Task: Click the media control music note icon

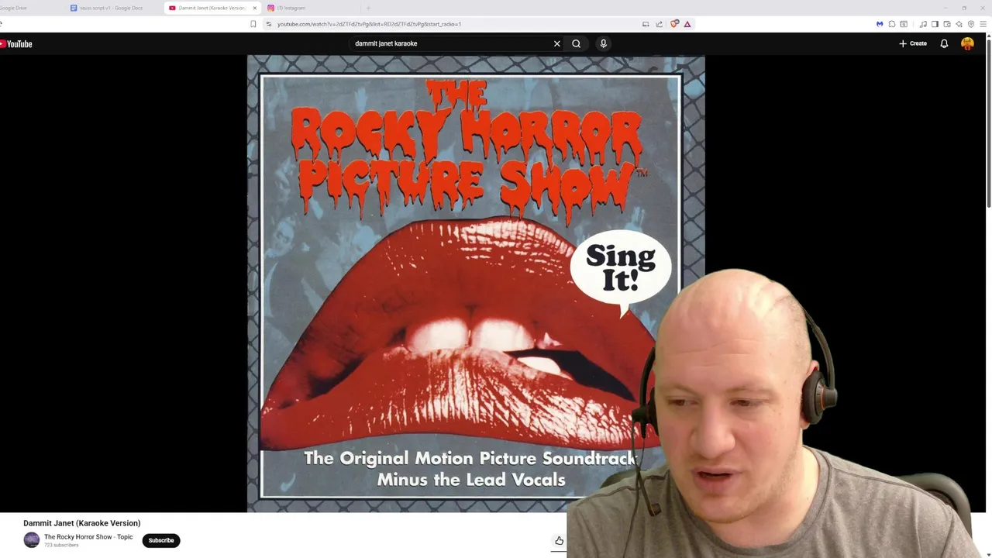Action: (923, 24)
